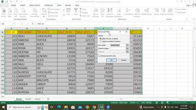The width and height of the screenshot is (196, 110).
Task: Open the Zoom app in the taskbar
Action: tap(108, 107)
